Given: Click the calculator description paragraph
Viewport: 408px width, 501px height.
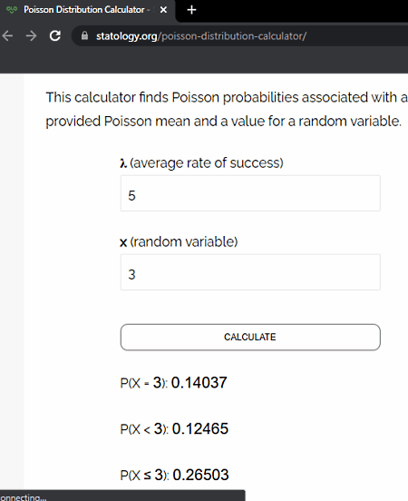Looking at the screenshot, I should tap(227, 109).
